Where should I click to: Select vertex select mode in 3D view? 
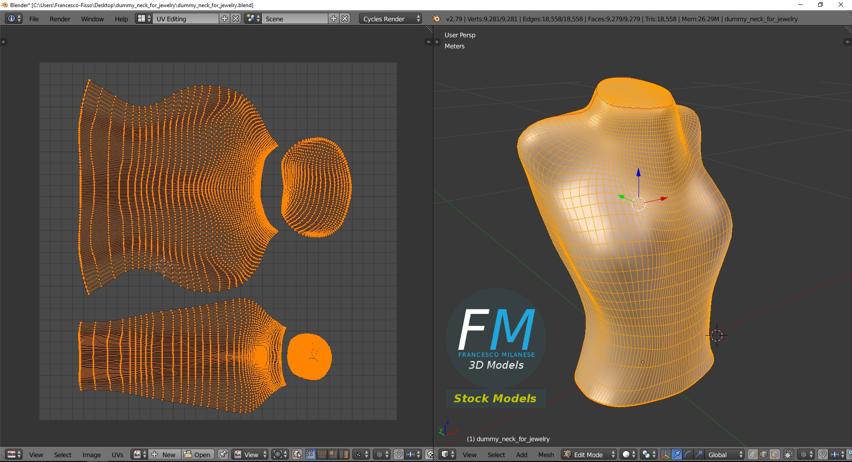[753, 454]
